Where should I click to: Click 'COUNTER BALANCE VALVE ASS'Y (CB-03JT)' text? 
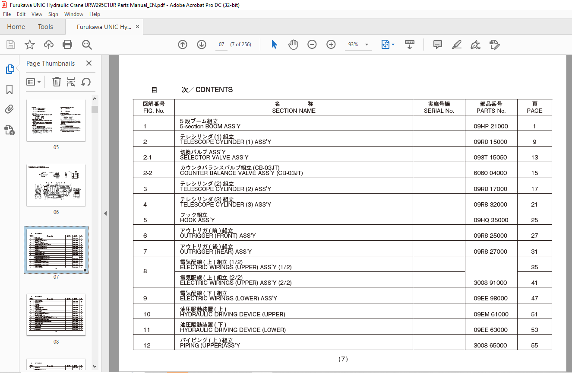(x=241, y=173)
